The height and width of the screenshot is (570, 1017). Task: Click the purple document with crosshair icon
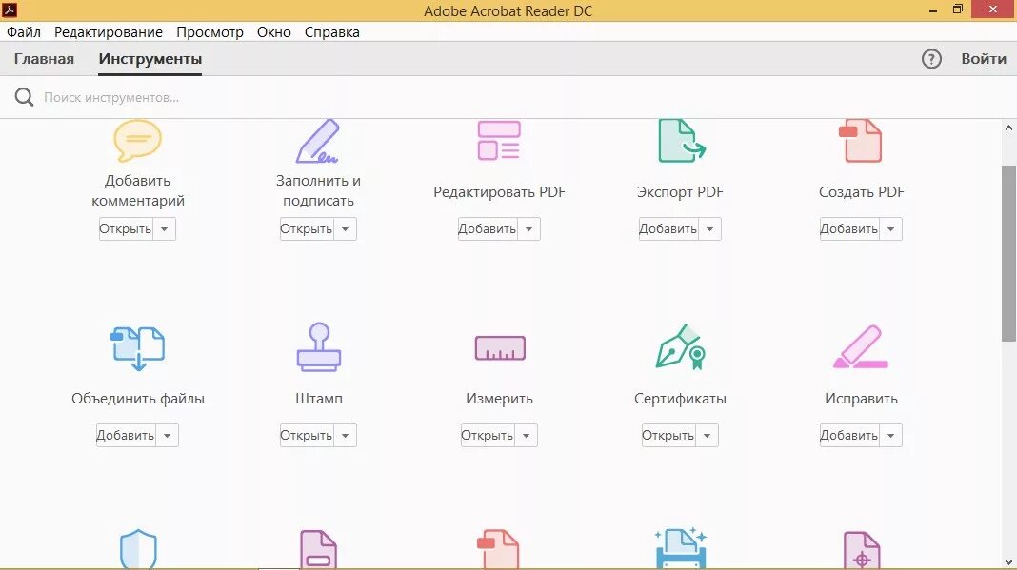click(862, 551)
